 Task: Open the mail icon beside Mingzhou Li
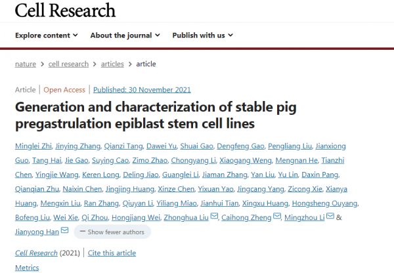pos(330,216)
